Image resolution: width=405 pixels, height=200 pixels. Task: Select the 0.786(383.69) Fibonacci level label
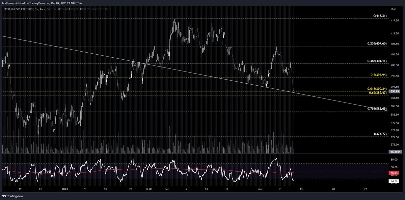(377, 108)
